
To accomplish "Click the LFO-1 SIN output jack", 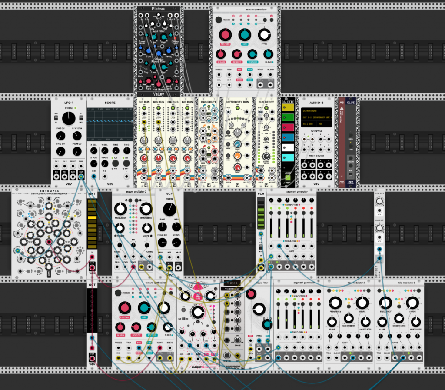I will pos(56,177).
